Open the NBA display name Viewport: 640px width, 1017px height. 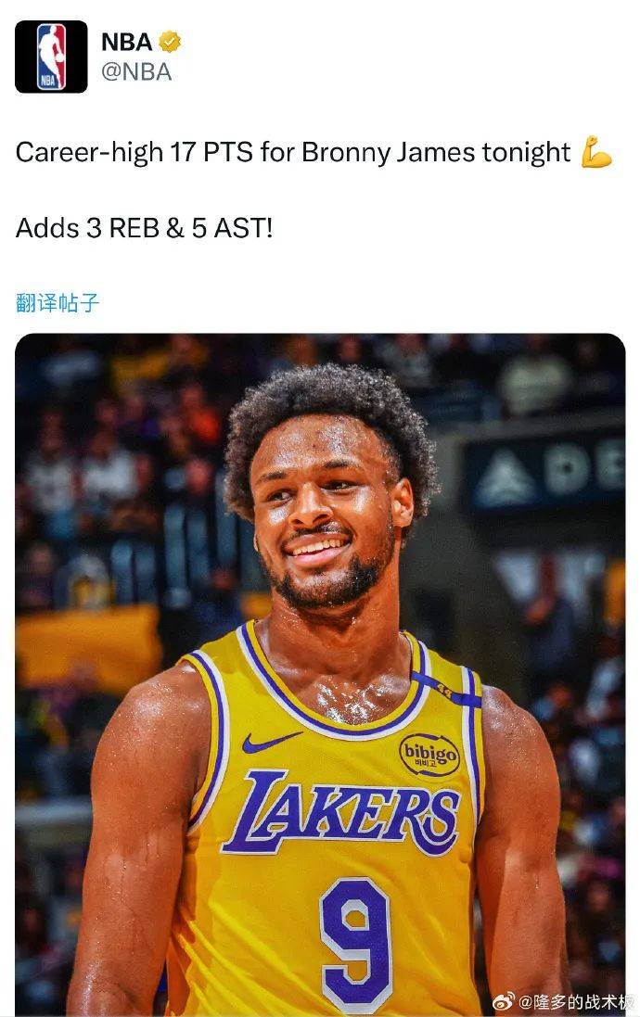[x=126, y=42]
